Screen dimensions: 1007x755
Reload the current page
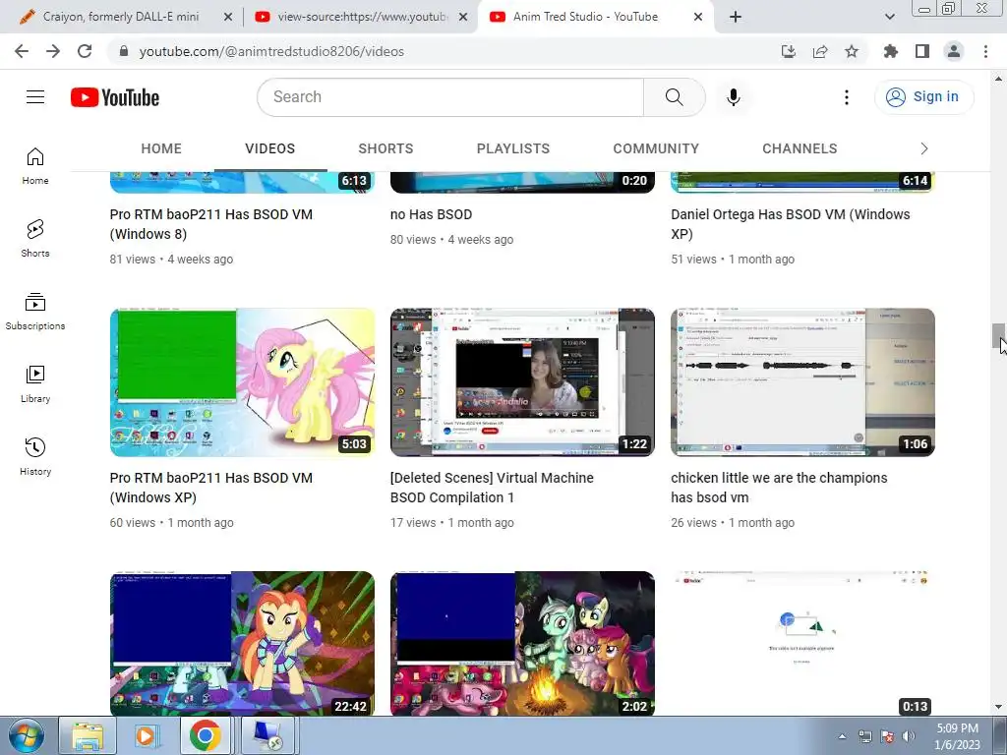(85, 51)
